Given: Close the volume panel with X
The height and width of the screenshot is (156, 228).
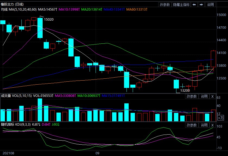Looking at the screenshot, I should [x=213, y=96].
